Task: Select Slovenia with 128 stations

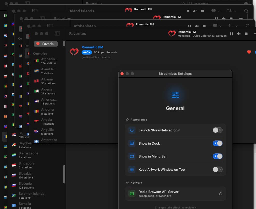Action: [x=36, y=185]
